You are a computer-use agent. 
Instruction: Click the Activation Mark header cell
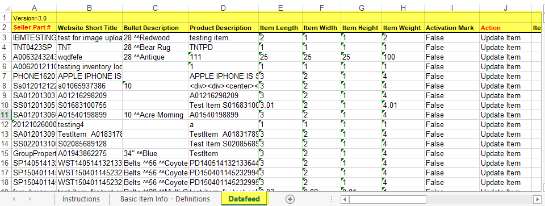tap(452, 27)
